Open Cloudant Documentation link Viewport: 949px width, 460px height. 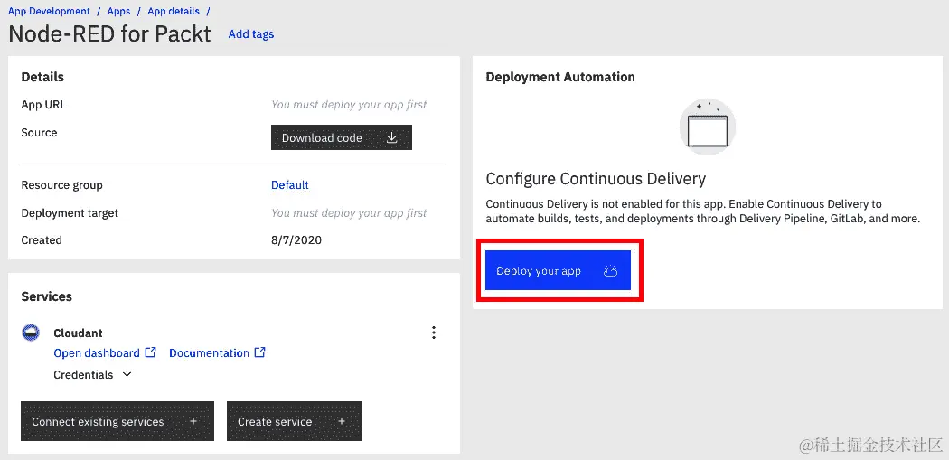210,352
